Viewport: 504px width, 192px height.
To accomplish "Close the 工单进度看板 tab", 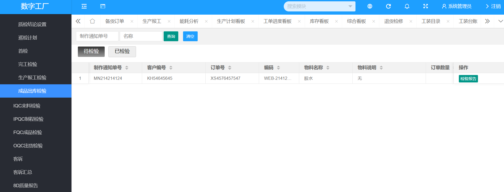I will [299, 21].
